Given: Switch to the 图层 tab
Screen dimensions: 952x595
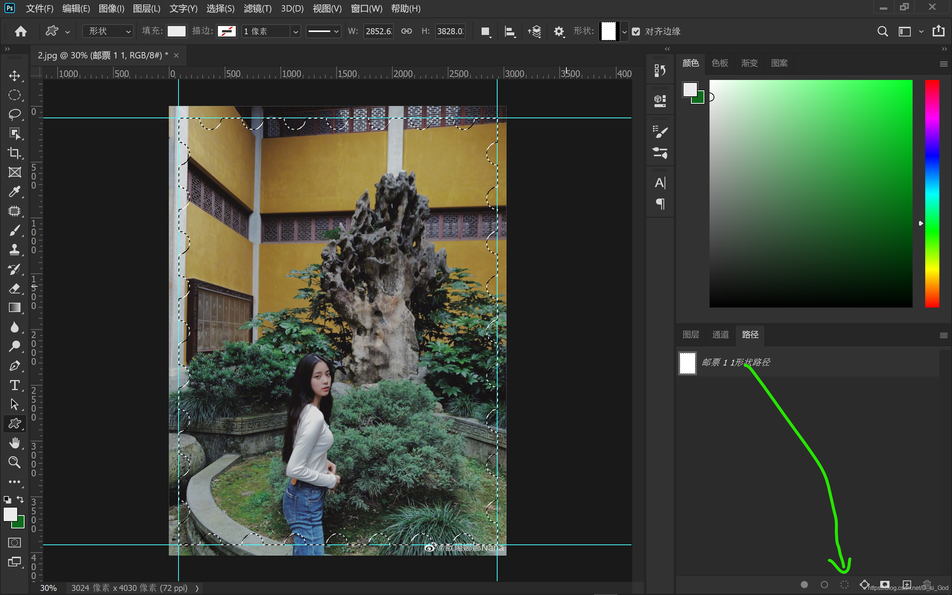Looking at the screenshot, I should point(691,334).
